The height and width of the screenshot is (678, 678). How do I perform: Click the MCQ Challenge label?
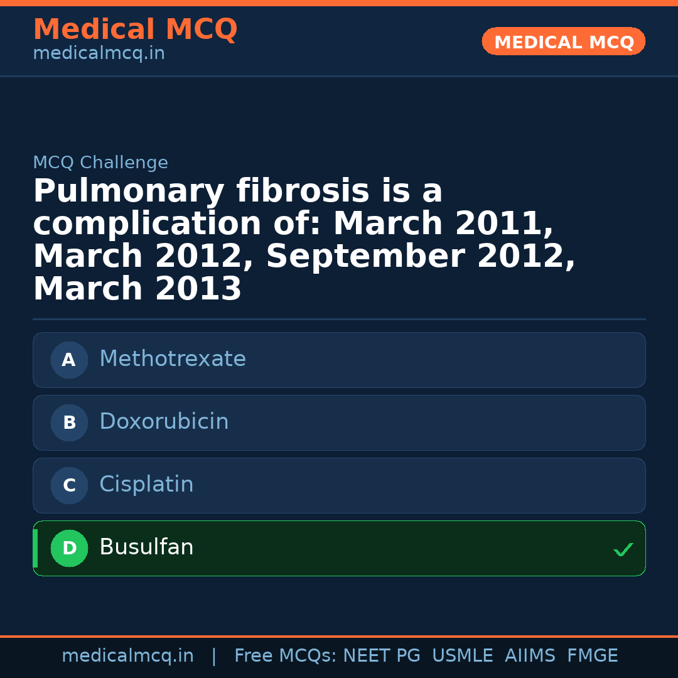click(x=100, y=163)
